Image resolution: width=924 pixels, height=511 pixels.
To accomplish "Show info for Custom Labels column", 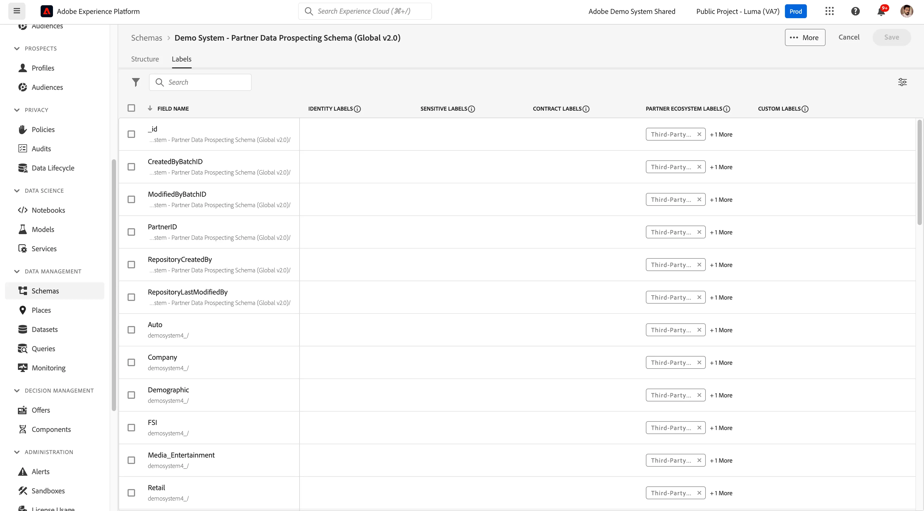I will (805, 109).
